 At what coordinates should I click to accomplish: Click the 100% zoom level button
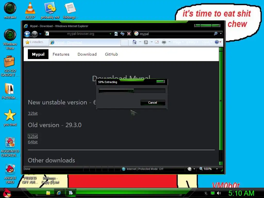(x=205, y=169)
